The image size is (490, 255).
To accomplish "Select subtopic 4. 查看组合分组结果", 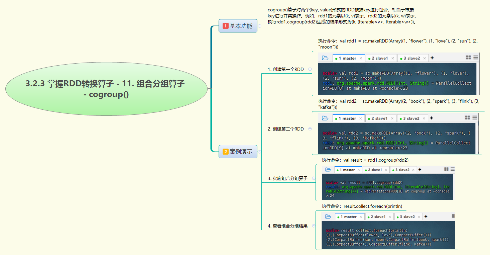I will 288,226.
